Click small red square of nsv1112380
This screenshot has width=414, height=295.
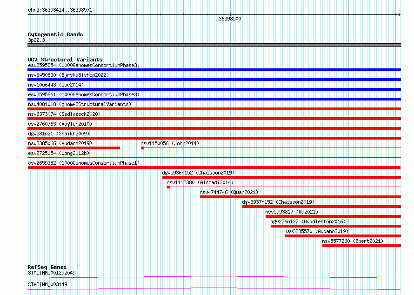[x=168, y=187]
